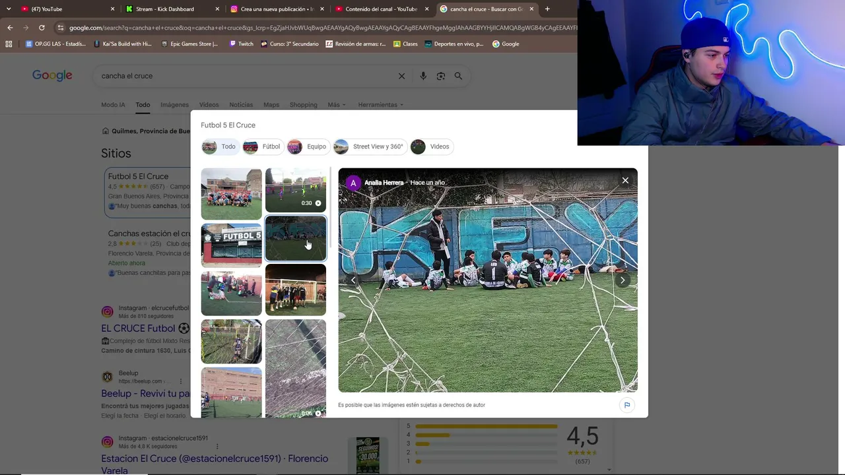Clear the Google search box text
Image resolution: width=845 pixels, height=475 pixels.
tap(401, 76)
